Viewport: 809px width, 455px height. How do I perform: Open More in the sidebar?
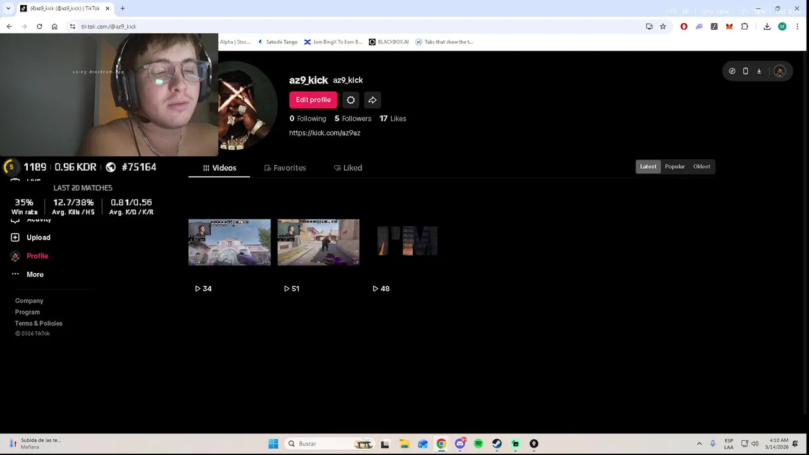tap(35, 274)
